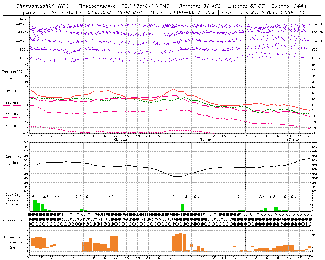The image size is (325, 260).
Task: Click the '26 мая' date label
Action: point(206,140)
